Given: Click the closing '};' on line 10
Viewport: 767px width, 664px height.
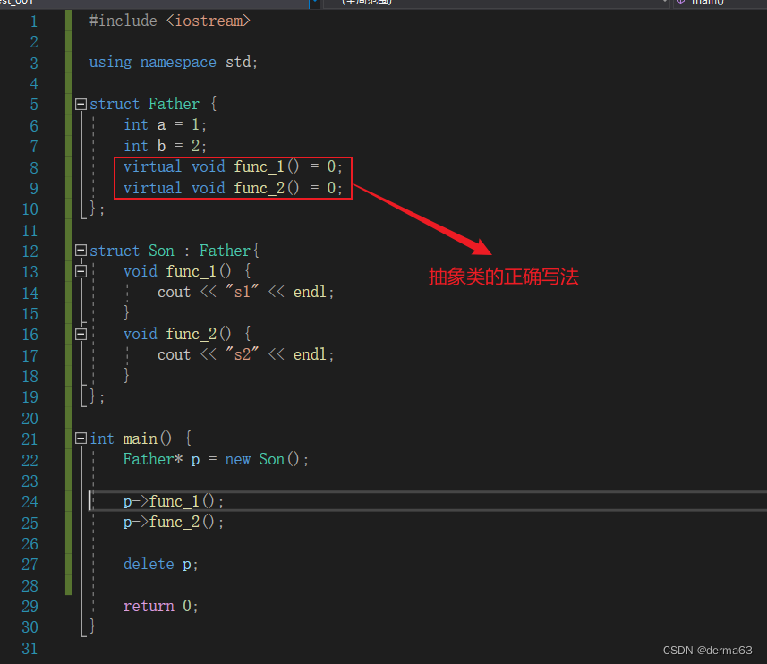Looking at the screenshot, I should 97,209.
